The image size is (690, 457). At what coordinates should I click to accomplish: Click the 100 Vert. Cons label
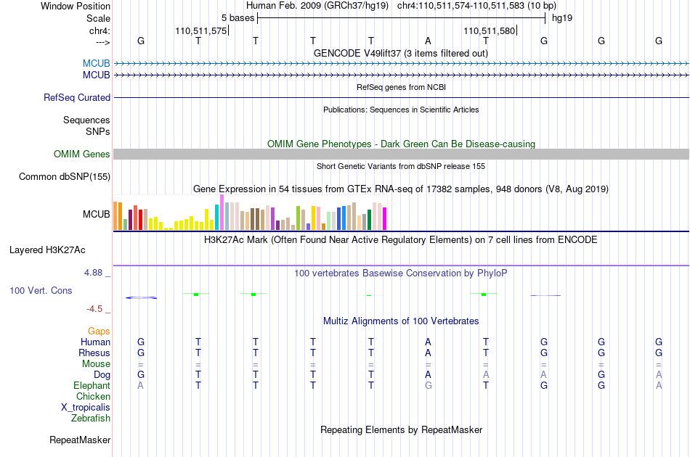[x=41, y=290]
